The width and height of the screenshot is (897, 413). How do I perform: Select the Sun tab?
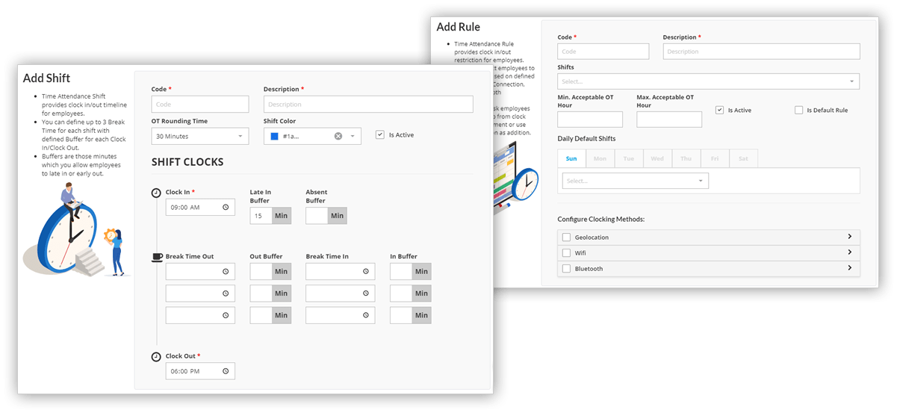[571, 158]
